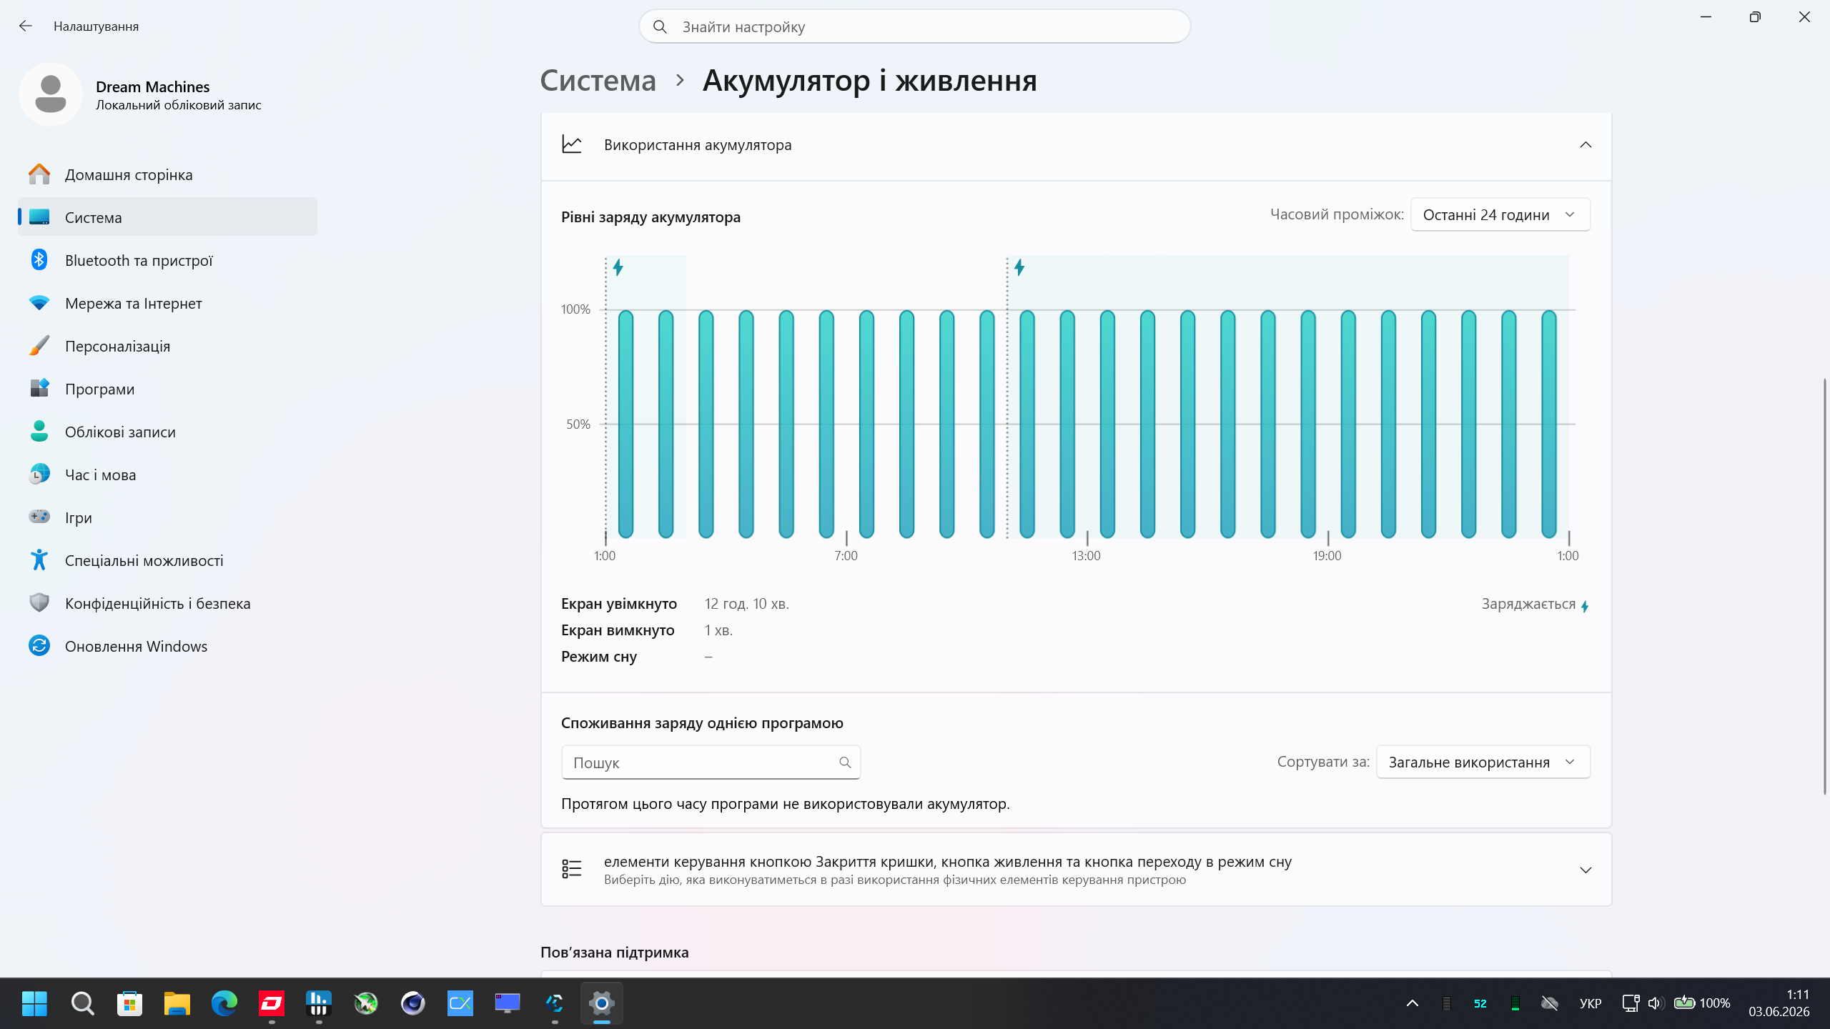Open Ігри settings
The height and width of the screenshot is (1029, 1830).
[x=167, y=517]
